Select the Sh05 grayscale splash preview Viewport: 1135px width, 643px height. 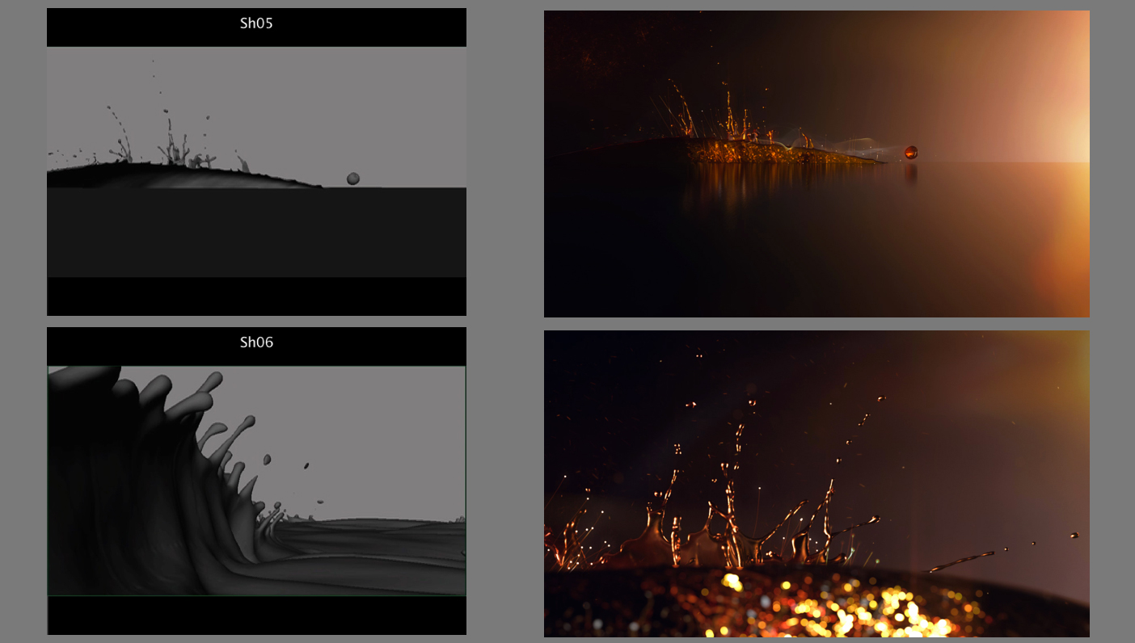tap(256, 162)
